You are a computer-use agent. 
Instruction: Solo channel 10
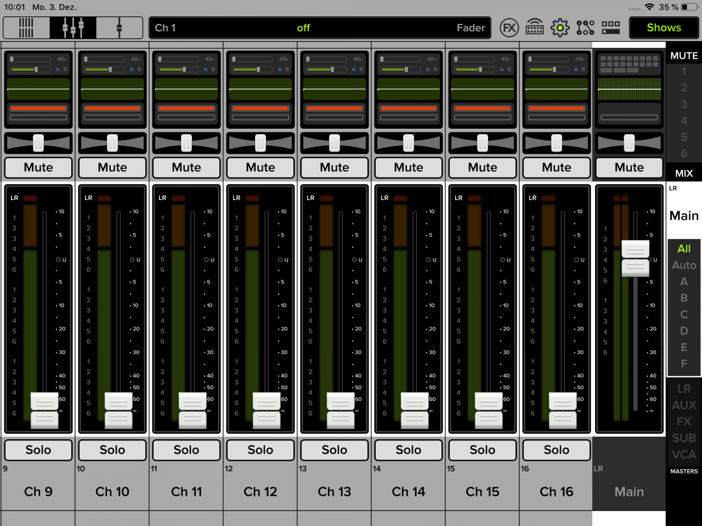[112, 450]
